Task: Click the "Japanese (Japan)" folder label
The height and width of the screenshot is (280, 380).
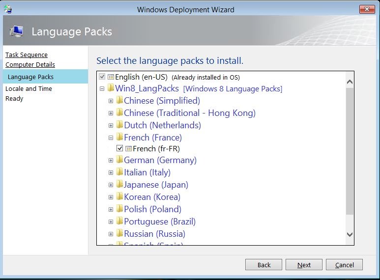Action: click(x=156, y=185)
